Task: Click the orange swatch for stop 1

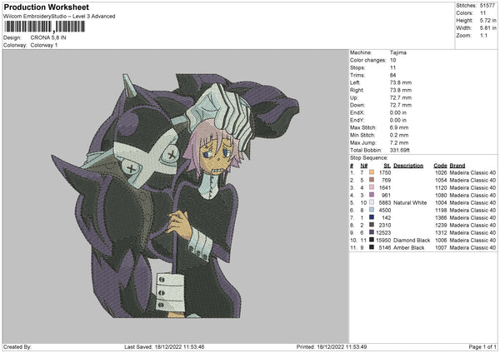Action: point(372,172)
